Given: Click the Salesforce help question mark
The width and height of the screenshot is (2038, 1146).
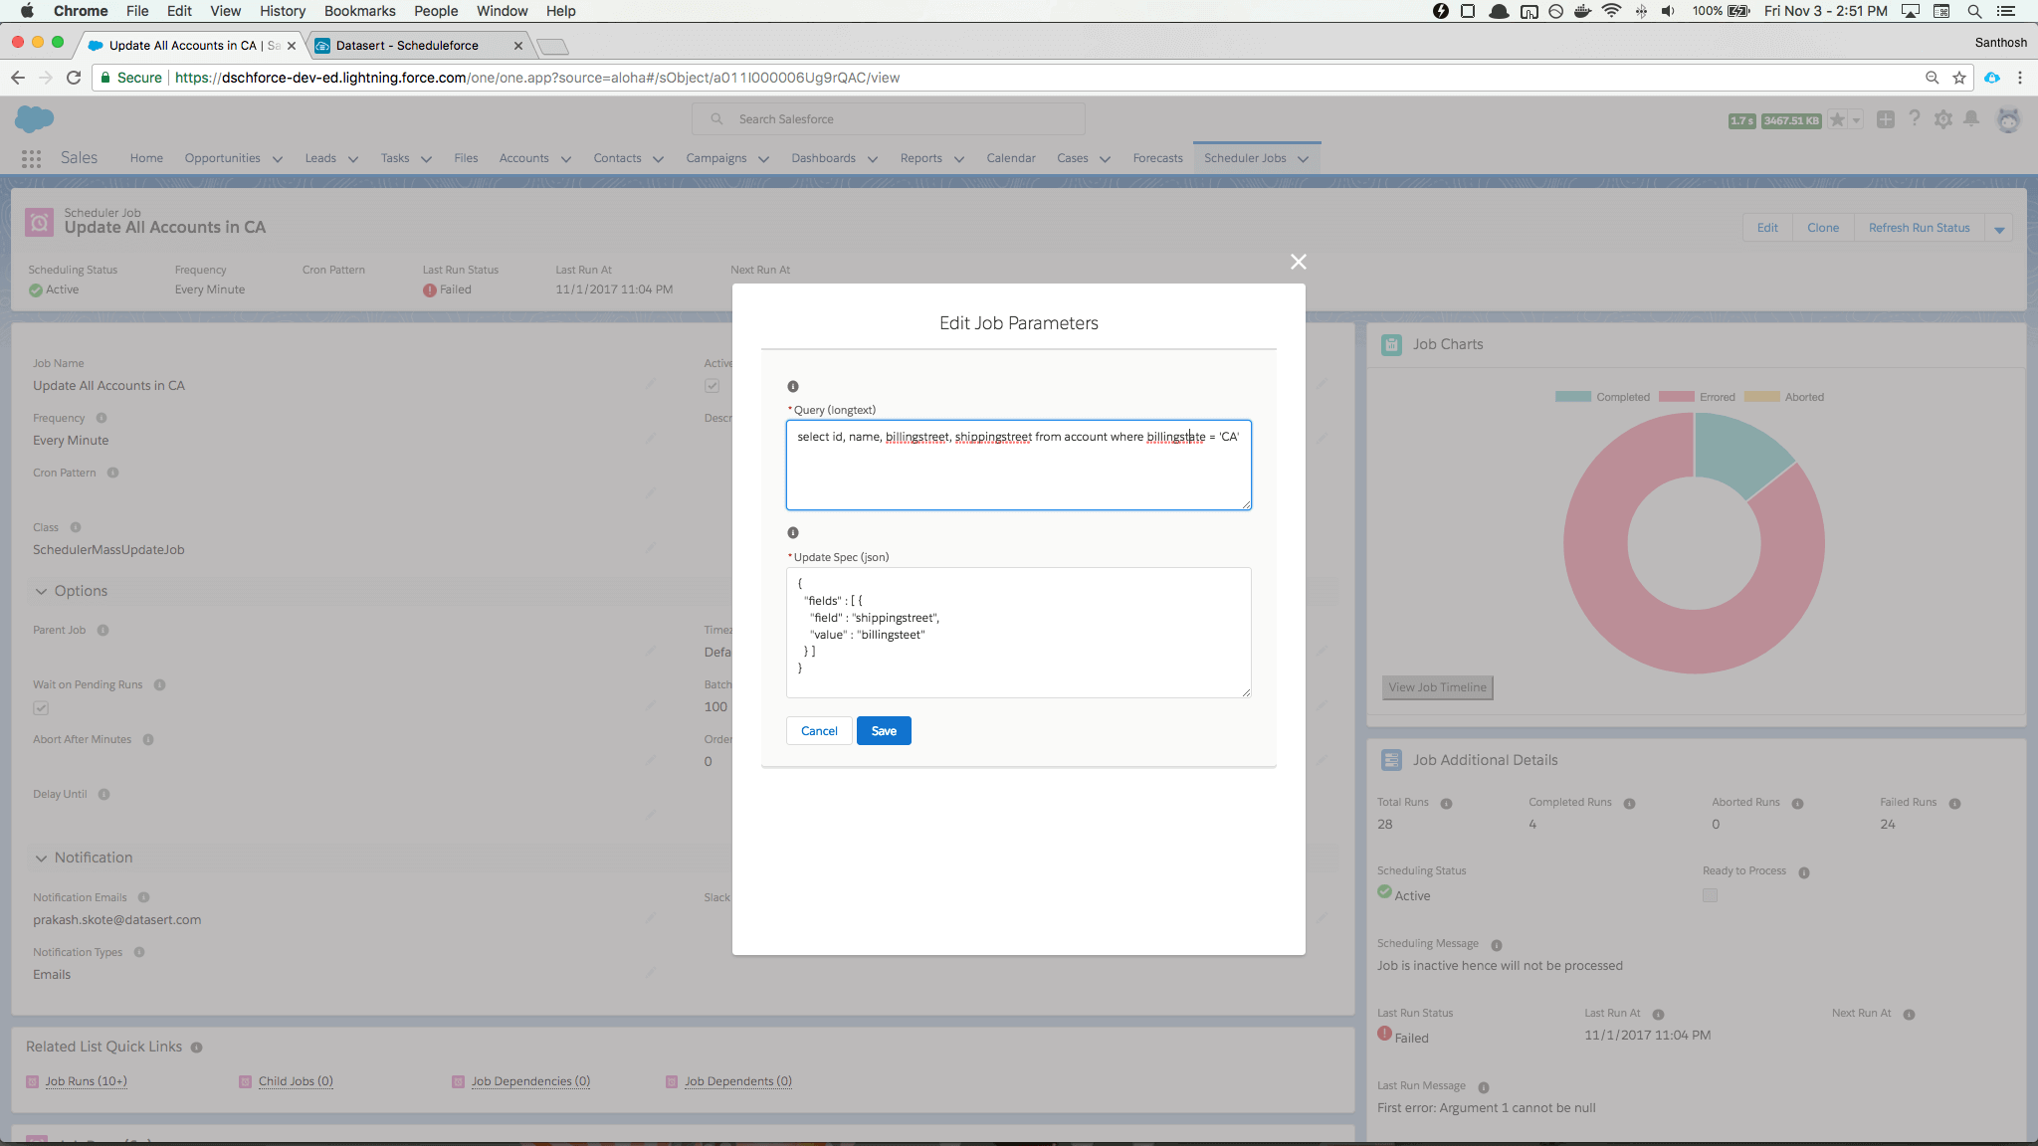Looking at the screenshot, I should (1914, 119).
